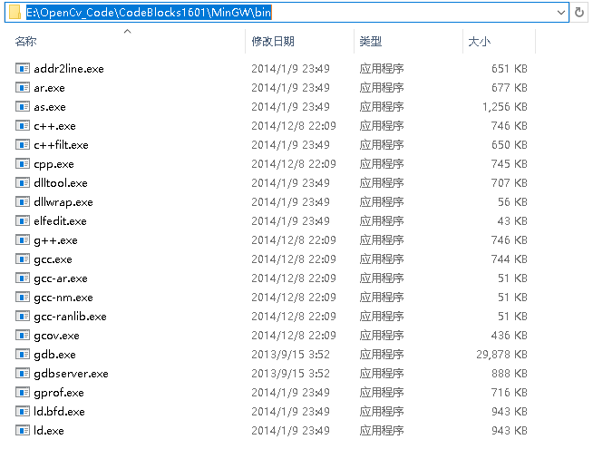
Task: Click the 29,878 KB size of gdb.exe
Action: coord(501,355)
